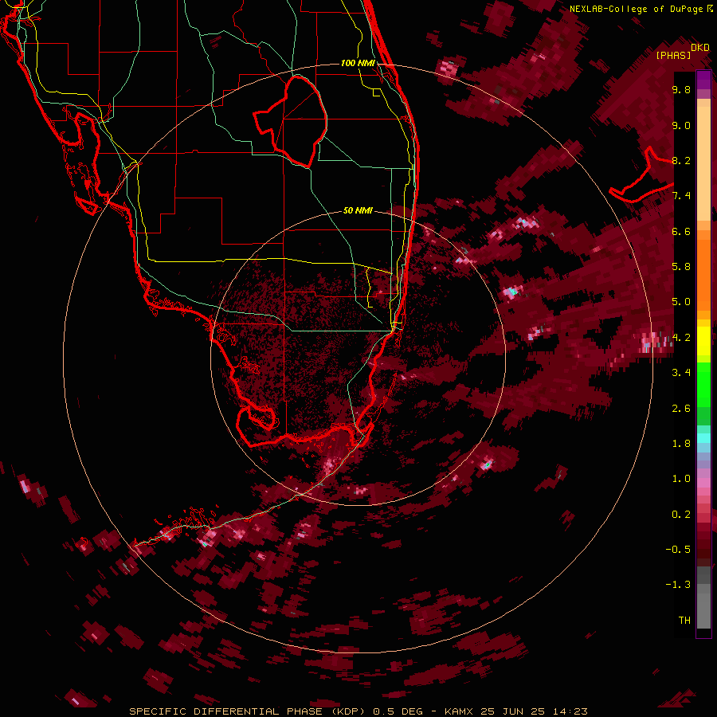Click the cyan segment of the color bar
Viewport: 717px width, 717px height.
tap(703, 438)
